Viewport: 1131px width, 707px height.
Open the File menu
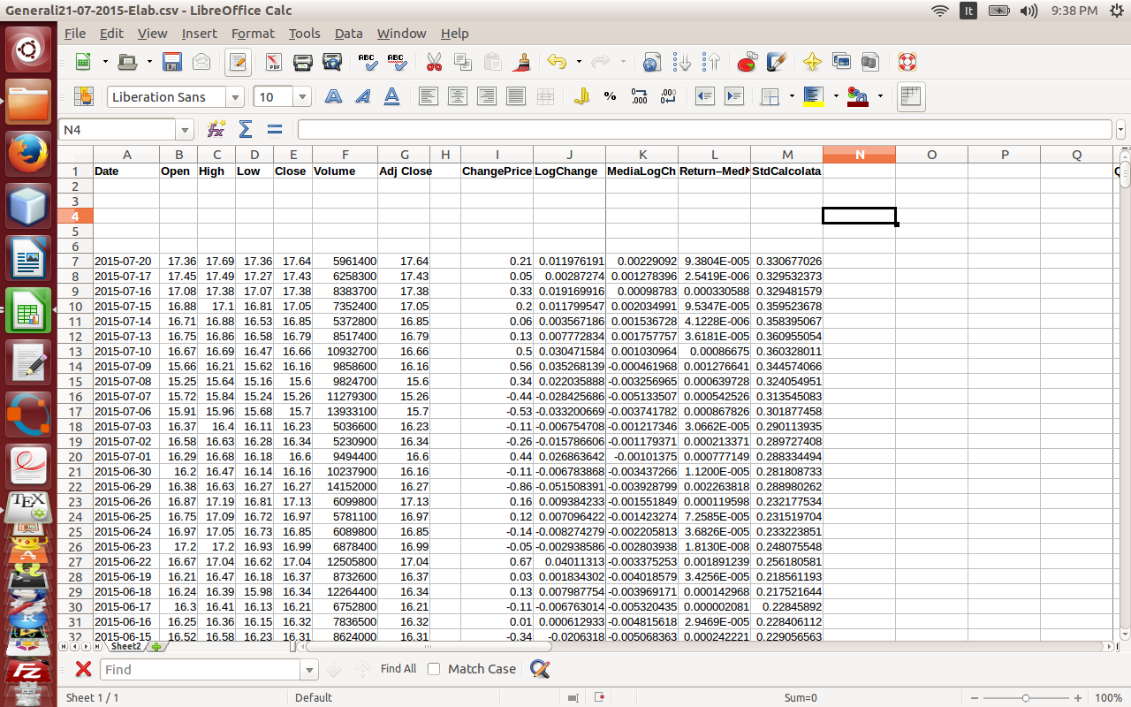click(75, 34)
